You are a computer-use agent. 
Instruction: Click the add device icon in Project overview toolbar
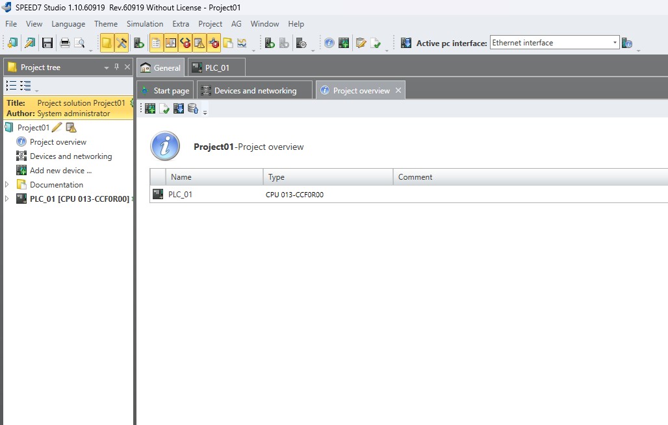(150, 109)
